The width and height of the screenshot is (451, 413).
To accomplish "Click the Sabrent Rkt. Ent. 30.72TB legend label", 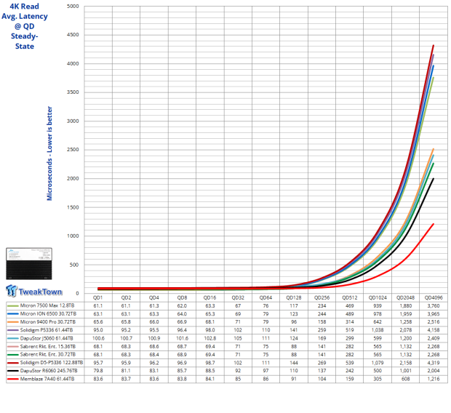I will click(x=48, y=354).
